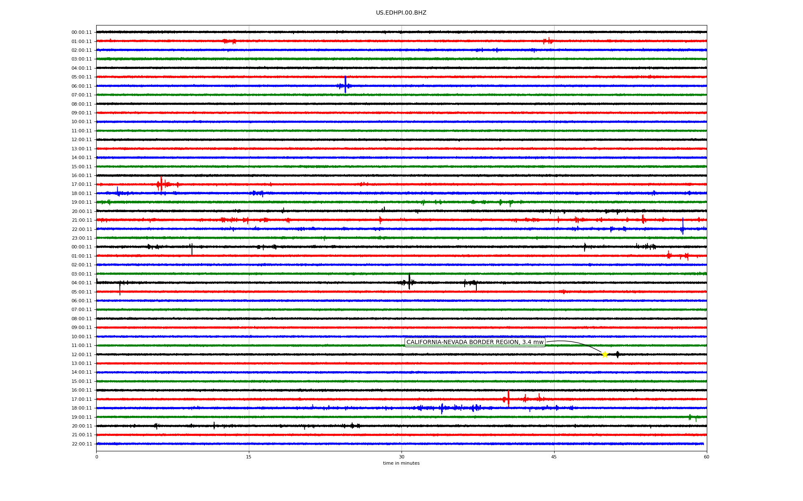Click the '3.4 mw' magnitude text in the annotation
Viewport: 803px width, 501px height.
pos(532,342)
